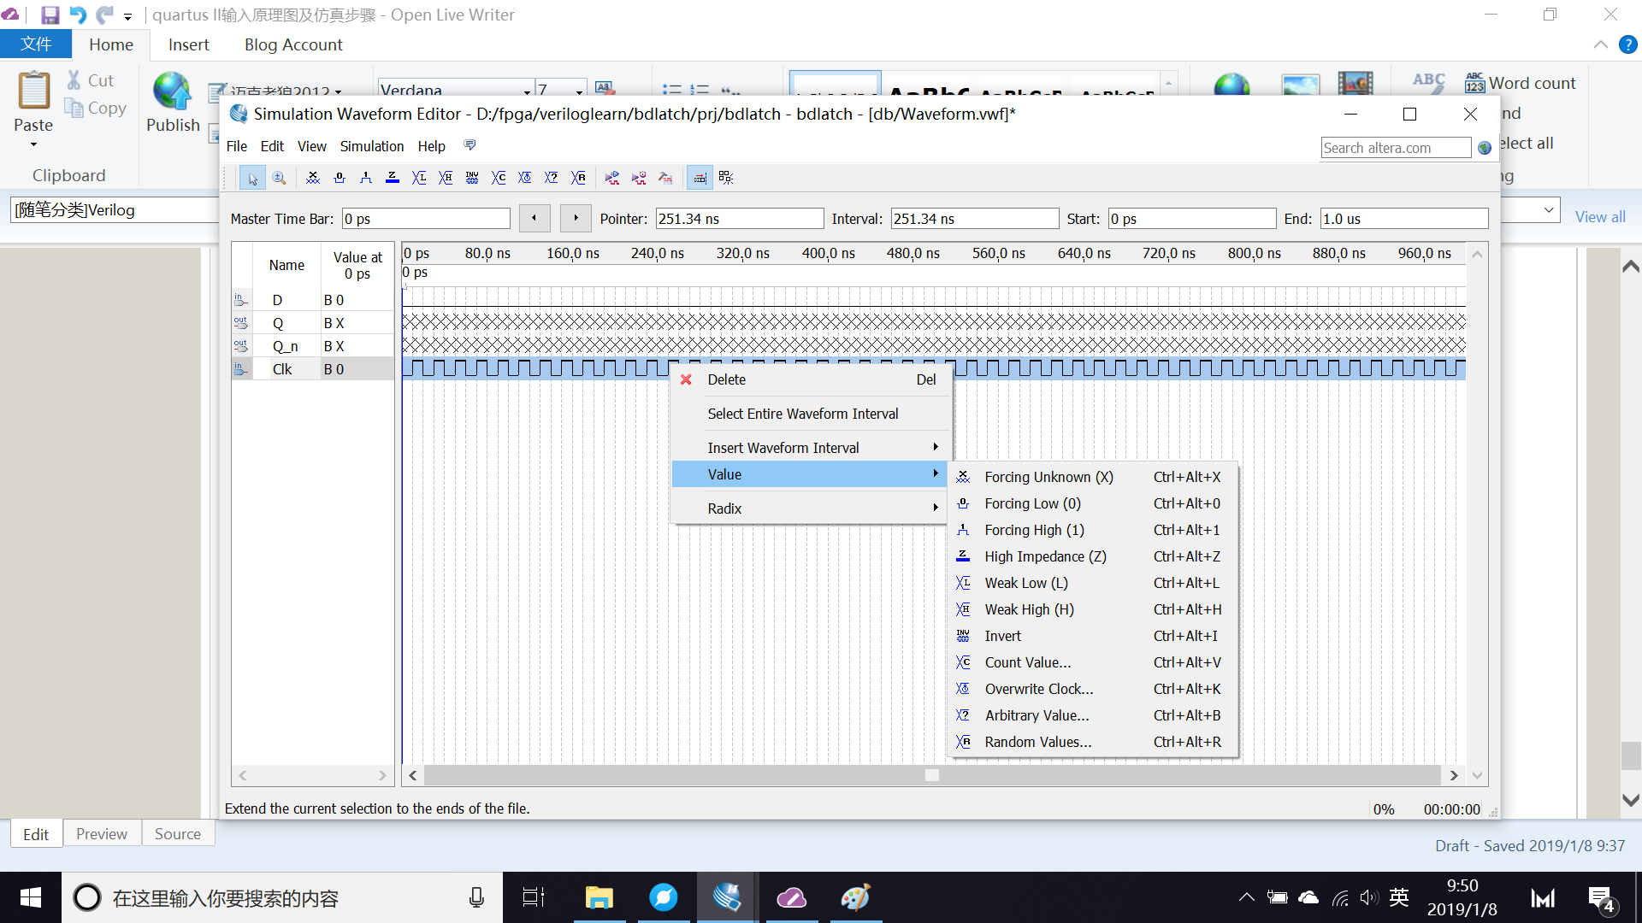Image resolution: width=1642 pixels, height=923 pixels.
Task: Select the arrow Selection tool in waveform toolbar
Action: tap(252, 178)
